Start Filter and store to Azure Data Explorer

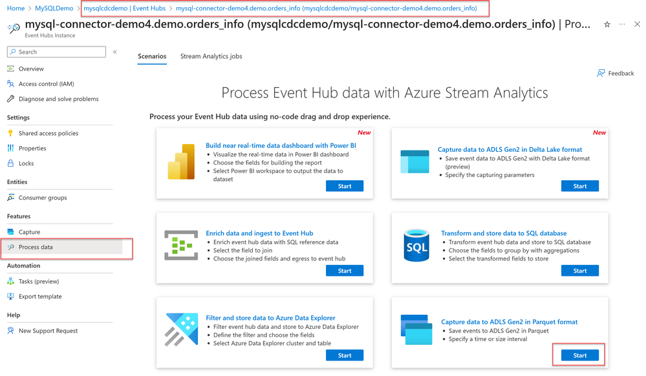pyautogui.click(x=345, y=355)
